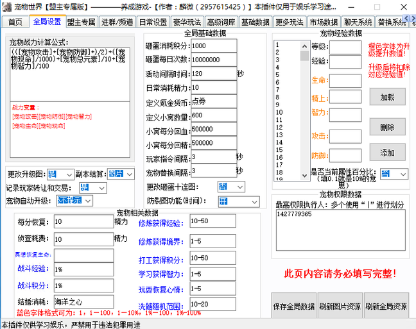
Task: Click the orange 防御 input field
Action: 345,155
